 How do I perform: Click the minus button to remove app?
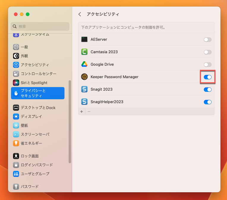tap(89, 111)
